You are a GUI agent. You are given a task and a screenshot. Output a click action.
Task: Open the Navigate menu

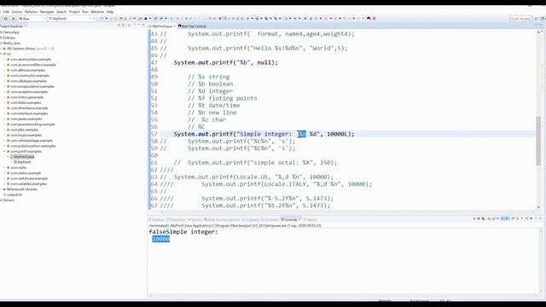pyautogui.click(x=47, y=12)
